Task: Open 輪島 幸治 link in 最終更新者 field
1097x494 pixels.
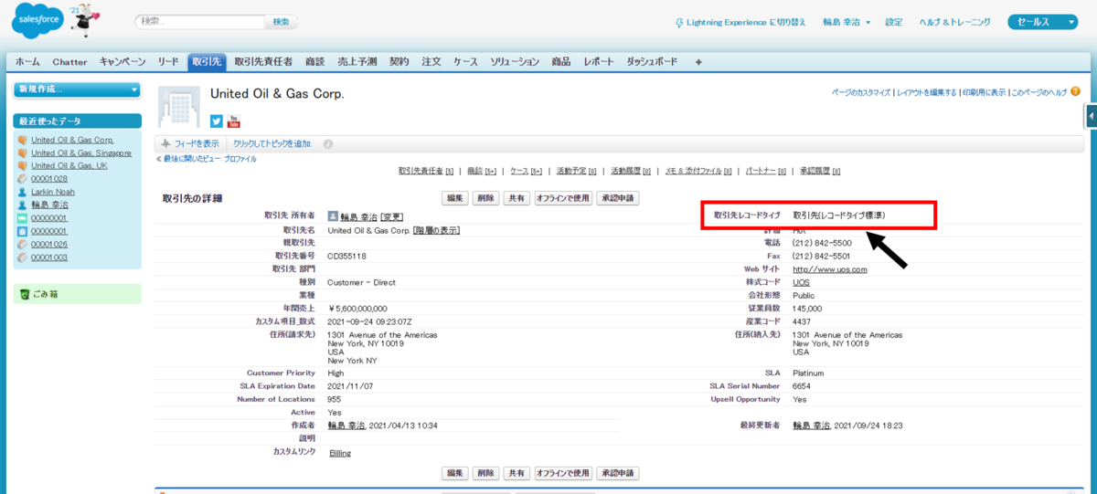Action: point(811,426)
